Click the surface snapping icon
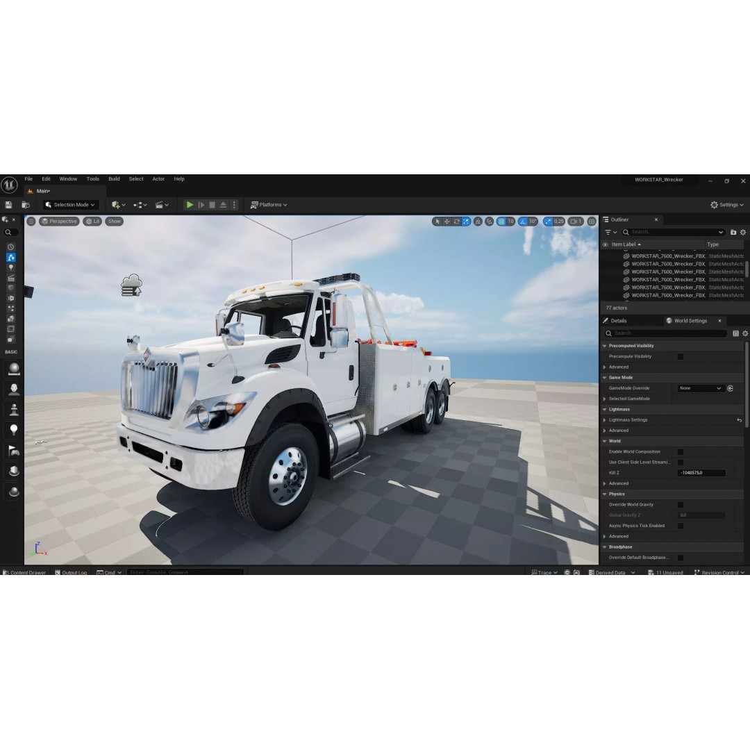Image resolution: width=750 pixels, height=750 pixels. click(x=489, y=222)
